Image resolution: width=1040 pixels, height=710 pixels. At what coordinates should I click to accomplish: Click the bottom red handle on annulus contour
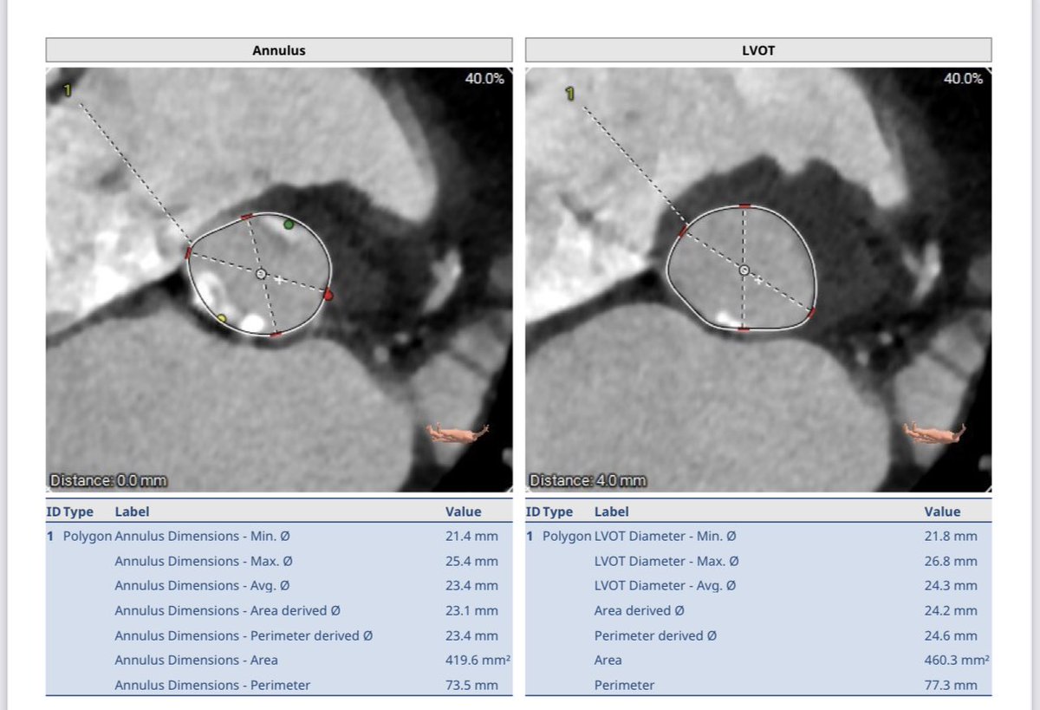(x=275, y=334)
